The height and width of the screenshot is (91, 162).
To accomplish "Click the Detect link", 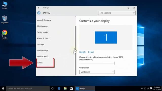I will (91, 52).
